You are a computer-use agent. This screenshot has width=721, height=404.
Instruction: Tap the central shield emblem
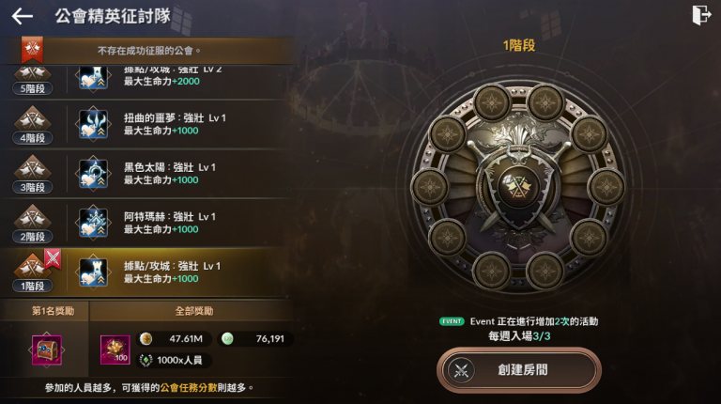tap(518, 187)
